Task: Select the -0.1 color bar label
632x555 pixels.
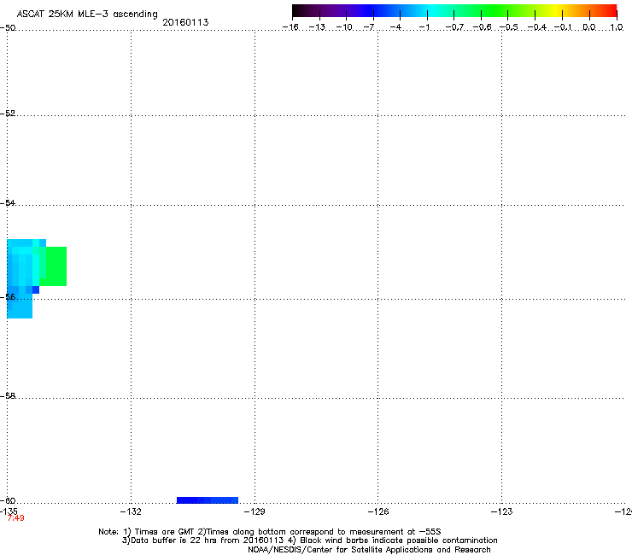Action: point(563,27)
